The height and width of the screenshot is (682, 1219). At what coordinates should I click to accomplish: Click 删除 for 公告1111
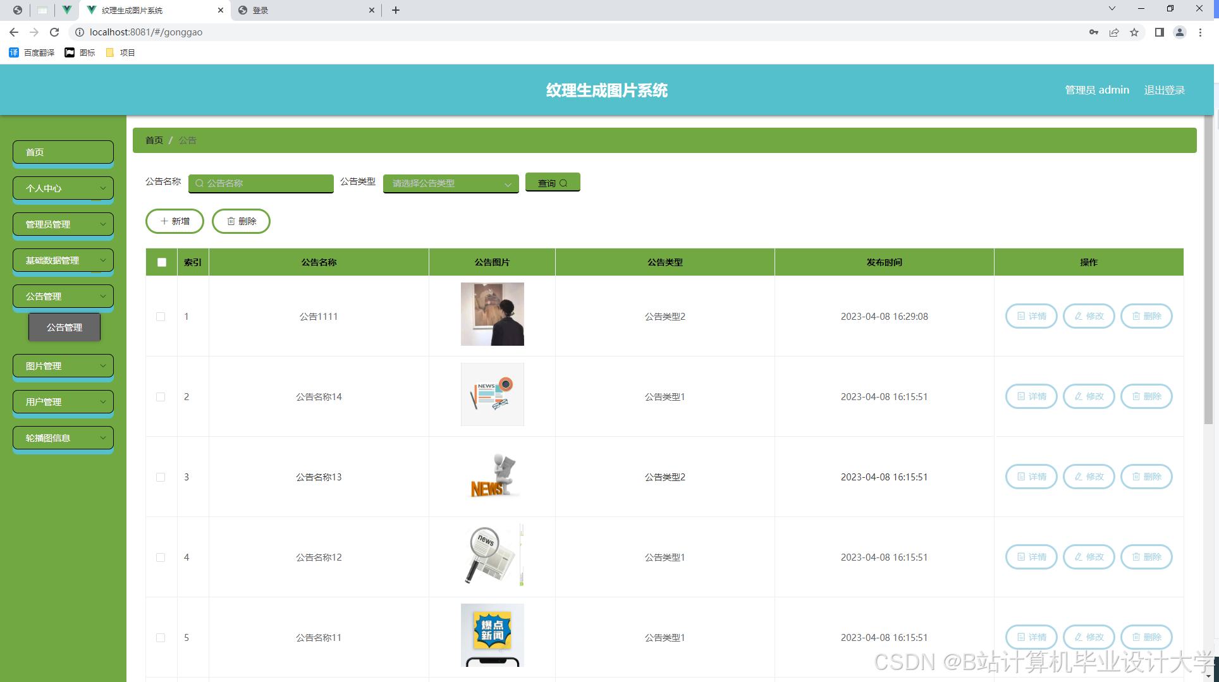[x=1146, y=316]
